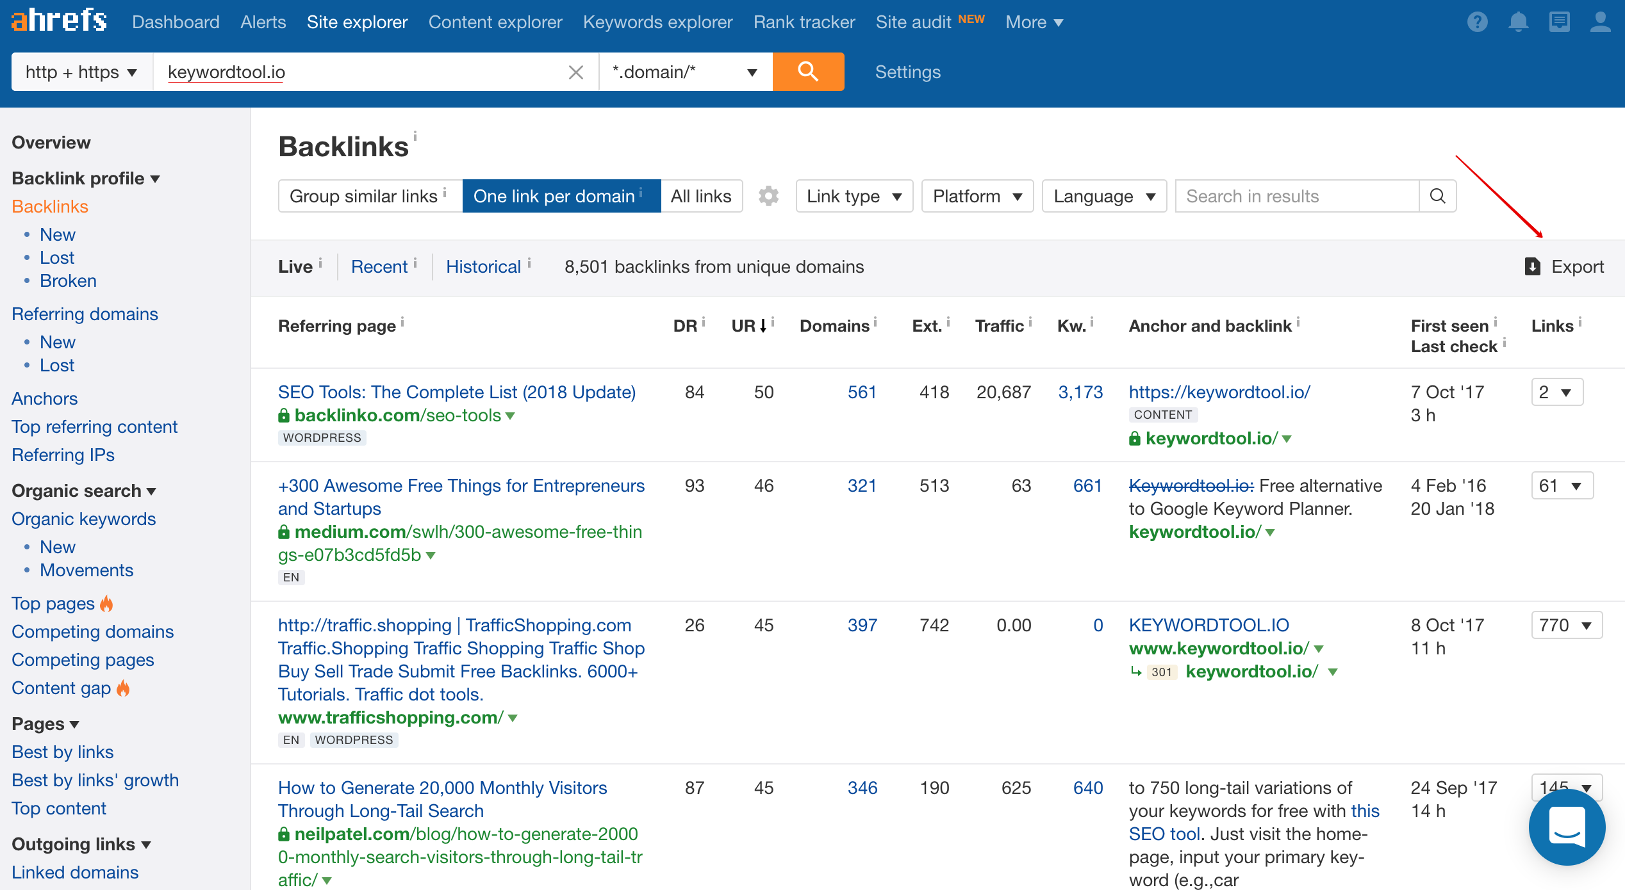Click the ahrefs logo
Image resolution: width=1625 pixels, height=890 pixels.
[59, 20]
